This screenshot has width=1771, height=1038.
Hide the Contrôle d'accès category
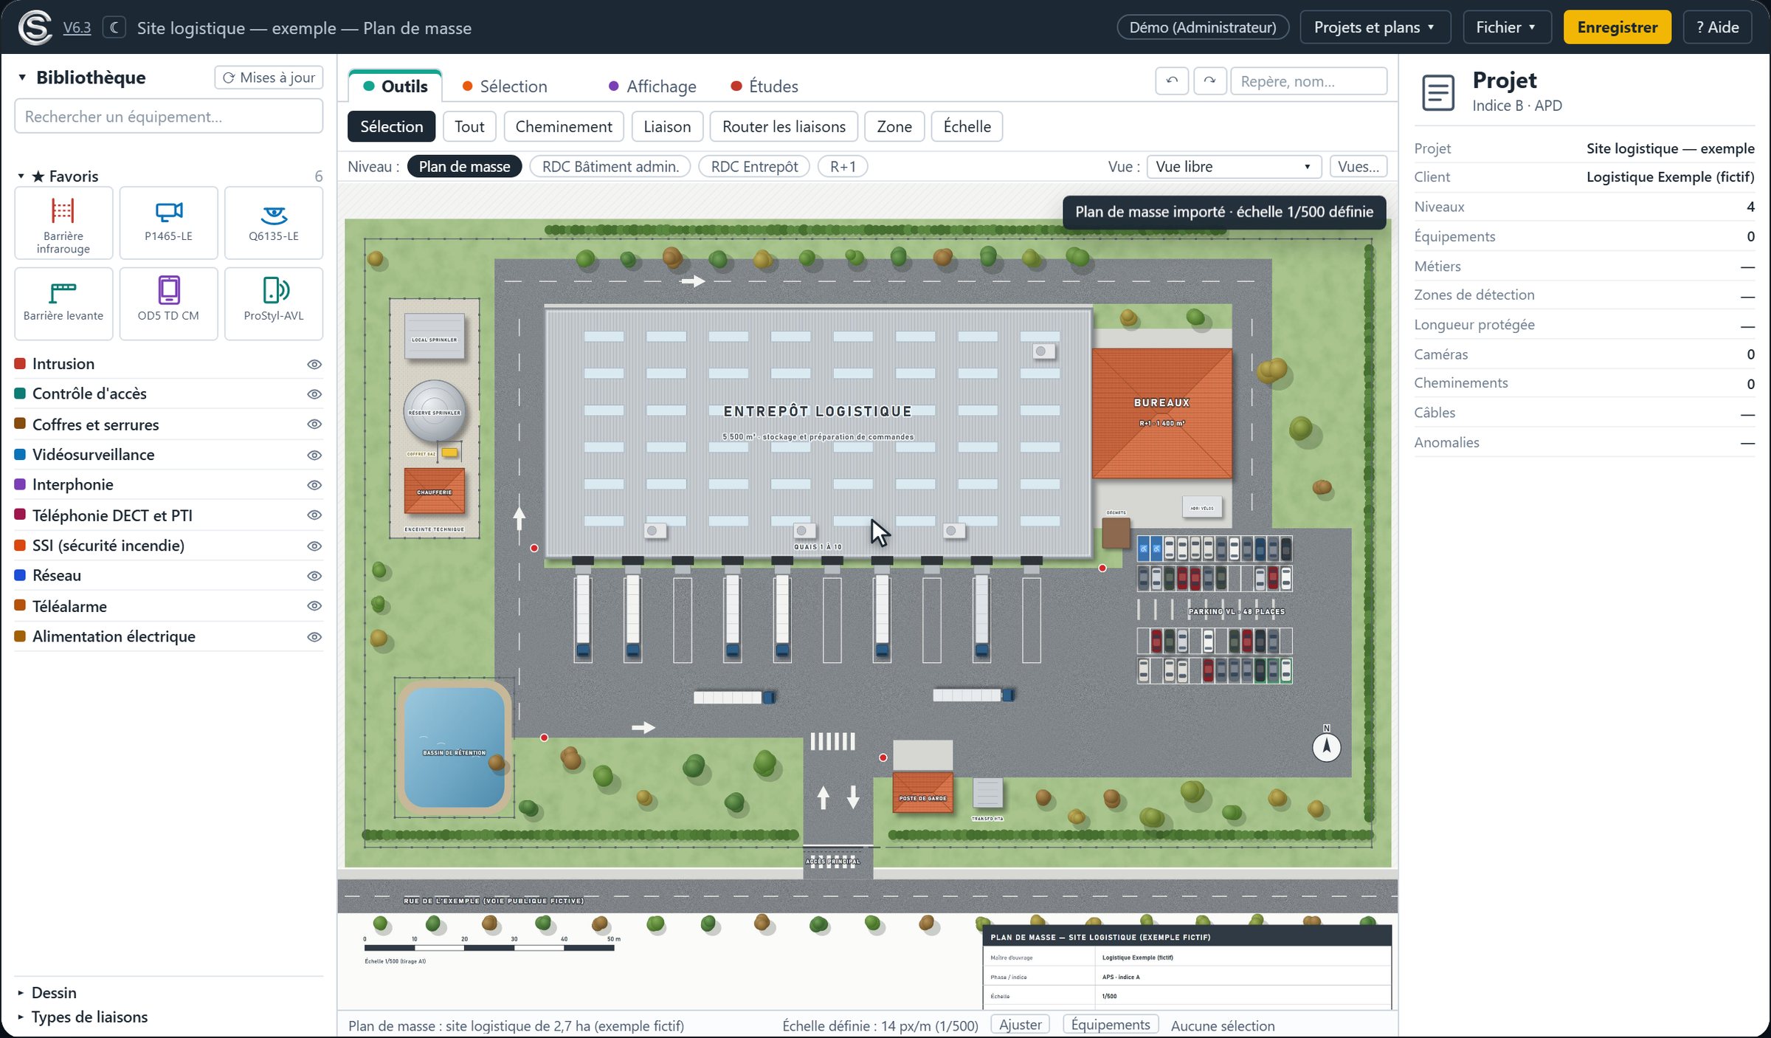(314, 394)
